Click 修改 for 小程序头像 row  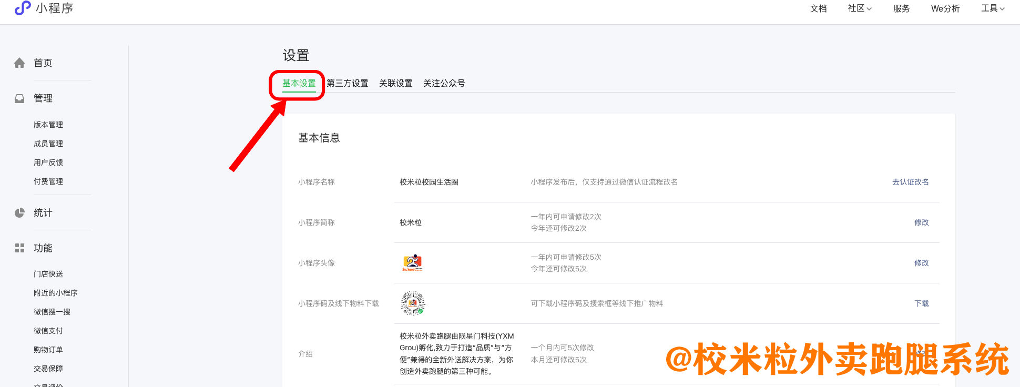(921, 263)
